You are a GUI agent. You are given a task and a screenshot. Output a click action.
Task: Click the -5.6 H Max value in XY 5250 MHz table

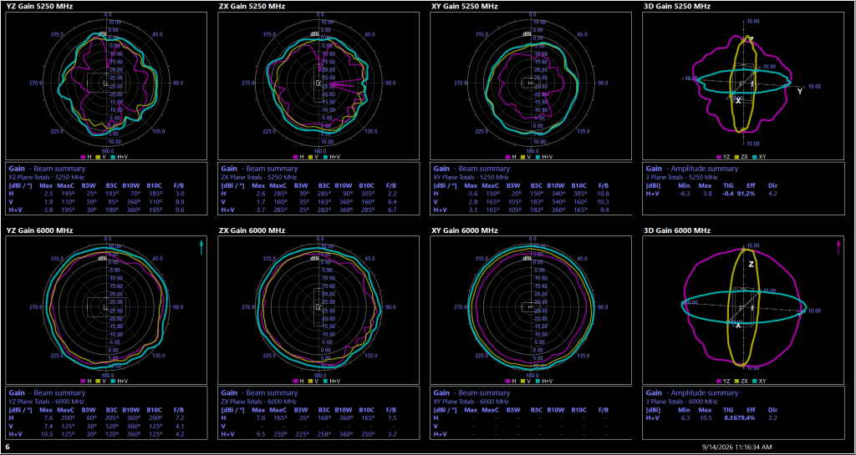(471, 194)
